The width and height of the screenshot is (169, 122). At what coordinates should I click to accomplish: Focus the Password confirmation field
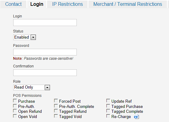45,73
